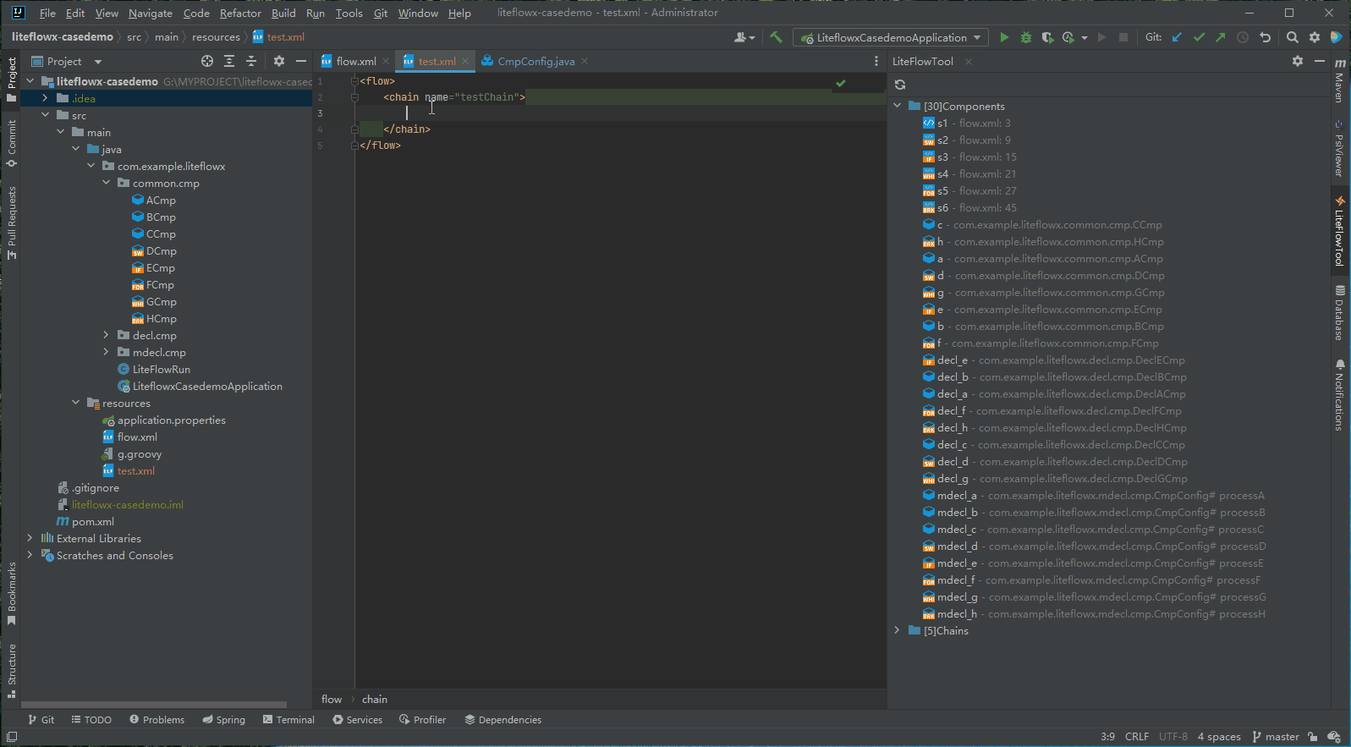Run with coverage shield icon
The image size is (1351, 747).
(x=1047, y=37)
